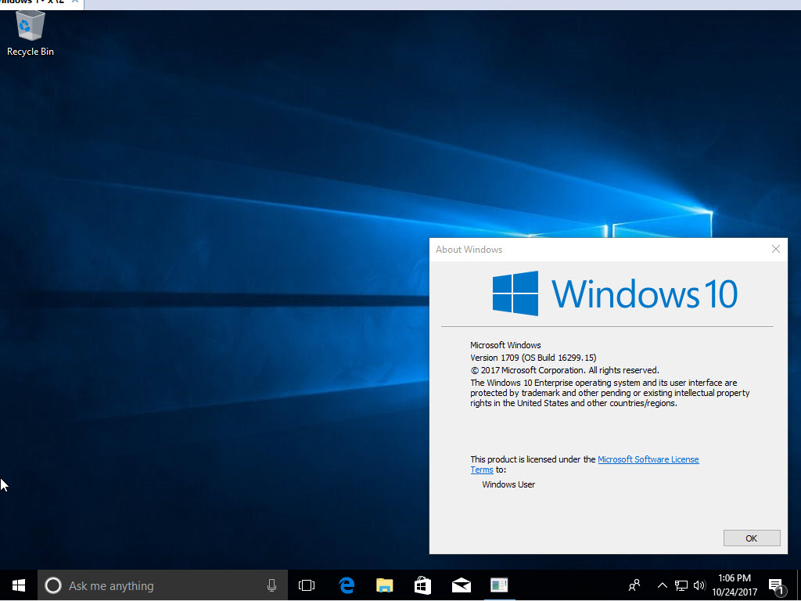
Task: Open the Start menu
Action: coord(19,585)
